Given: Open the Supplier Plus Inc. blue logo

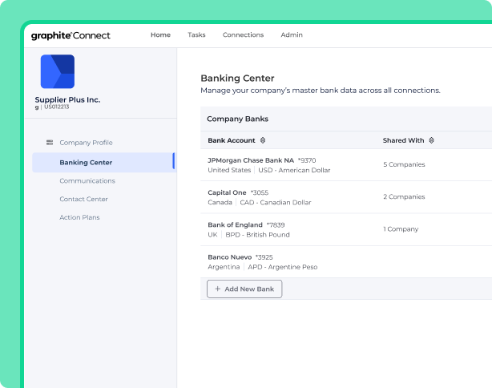Looking at the screenshot, I should pyautogui.click(x=58, y=71).
